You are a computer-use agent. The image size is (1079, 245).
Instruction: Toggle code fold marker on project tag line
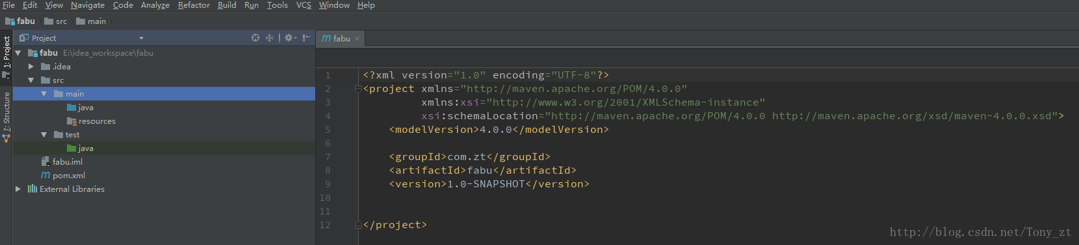358,89
